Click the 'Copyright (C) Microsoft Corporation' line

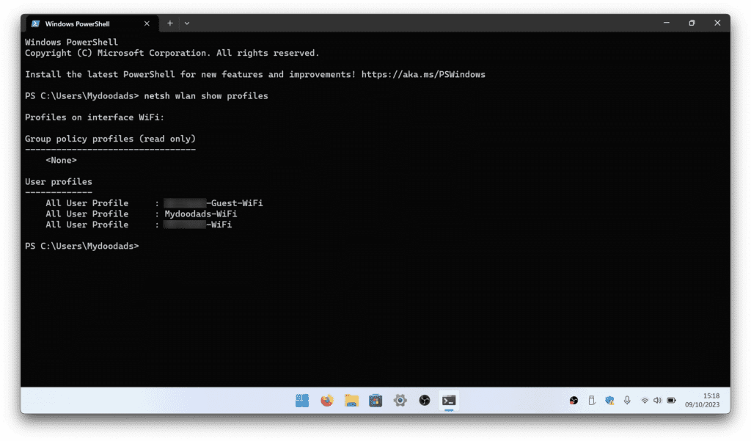coord(172,54)
